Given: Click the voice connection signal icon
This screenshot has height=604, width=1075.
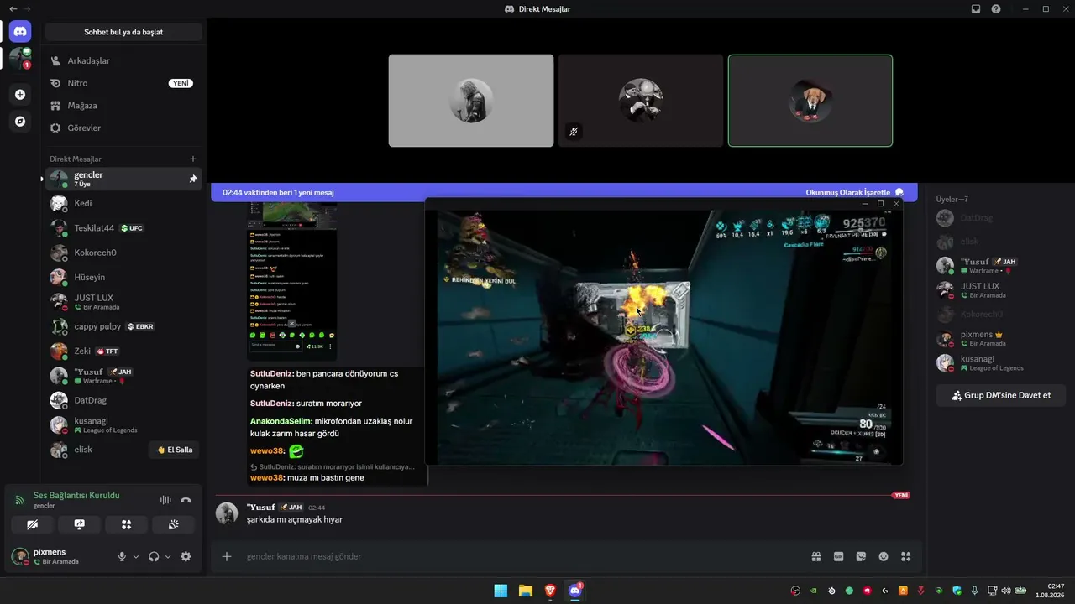Looking at the screenshot, I should 20,500.
